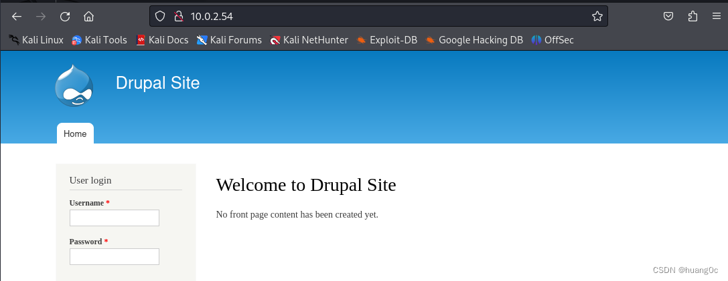Image resolution: width=728 pixels, height=281 pixels.
Task: Click the Drupal Site title link
Action: click(158, 83)
